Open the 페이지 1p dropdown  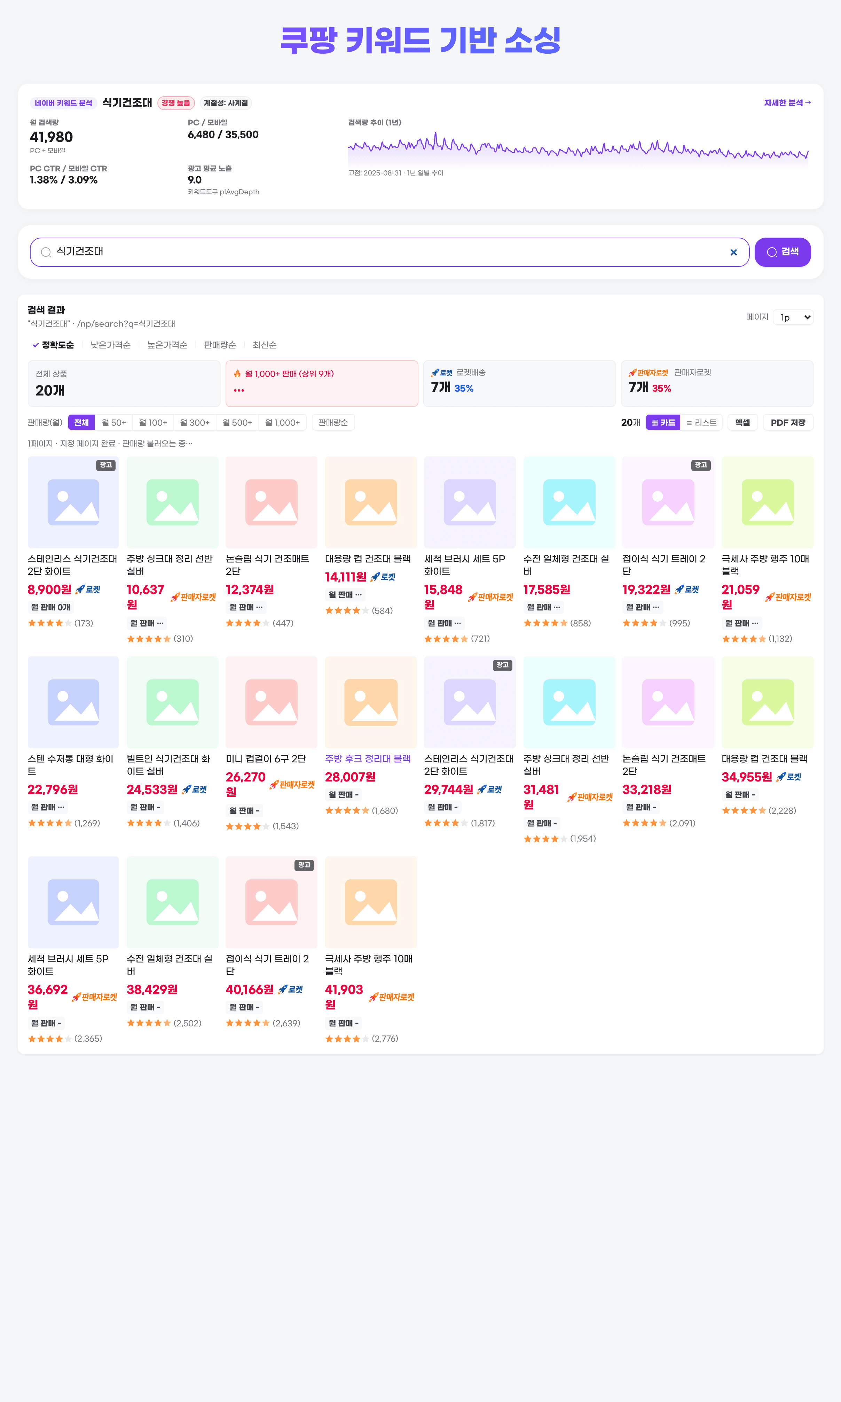[793, 317]
